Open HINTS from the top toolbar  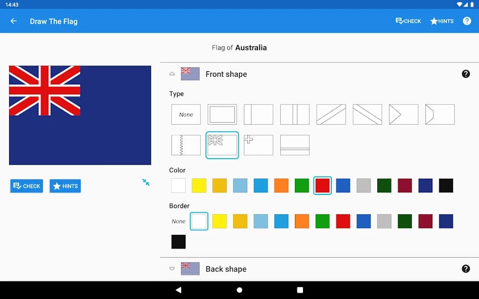[x=441, y=21]
